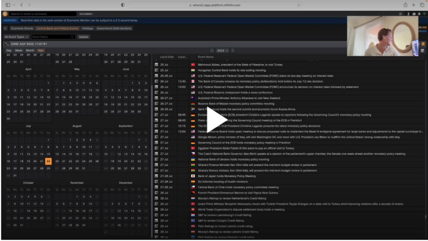
Task: Open 'Hungarian Central Bank holds its rate-setting meeting' event
Action: point(232,70)
